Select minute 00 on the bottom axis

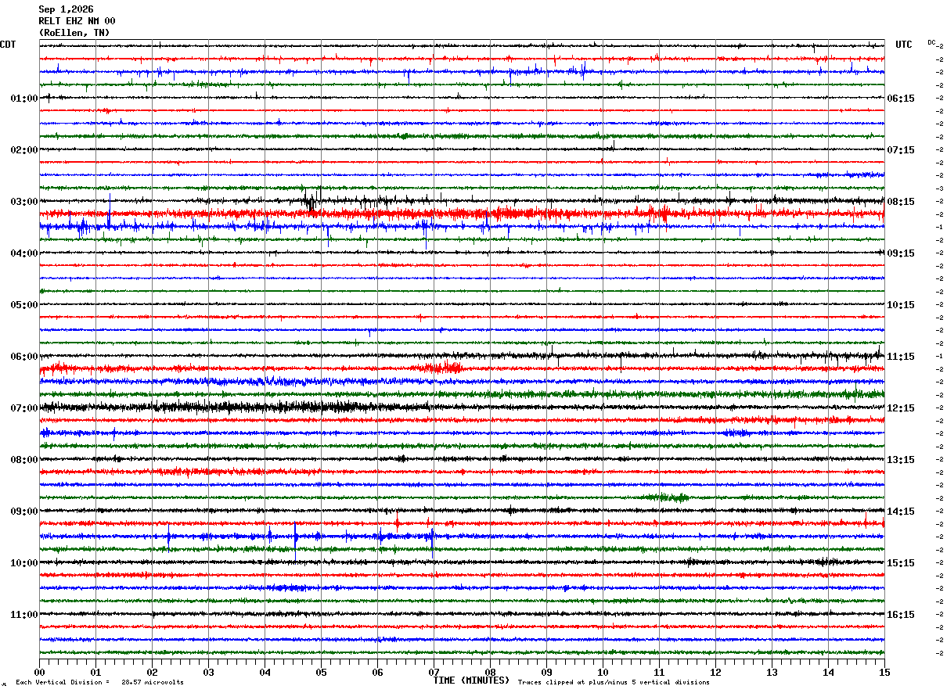(x=39, y=672)
